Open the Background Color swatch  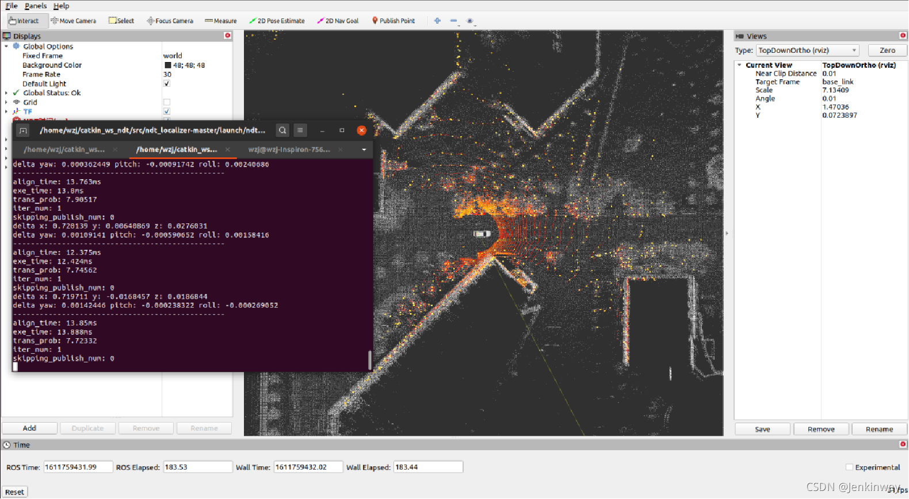click(167, 65)
